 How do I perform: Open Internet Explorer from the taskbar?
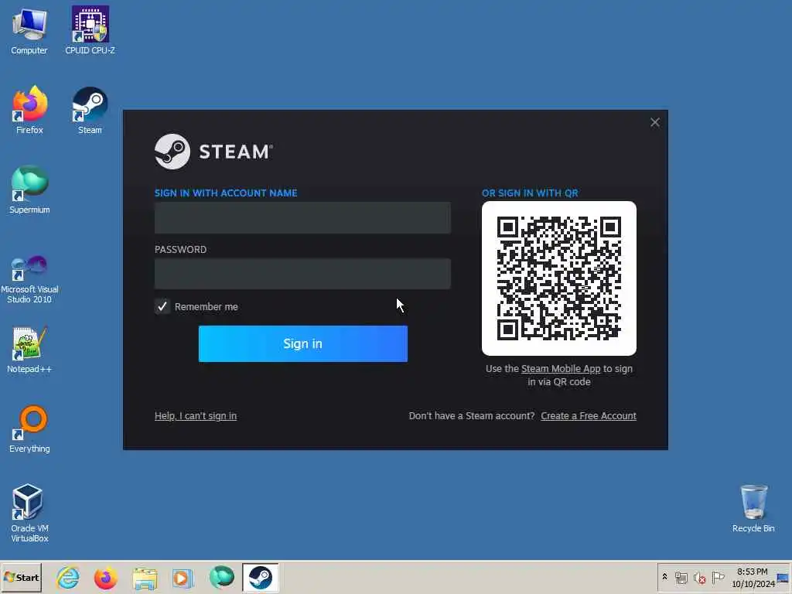click(x=68, y=577)
